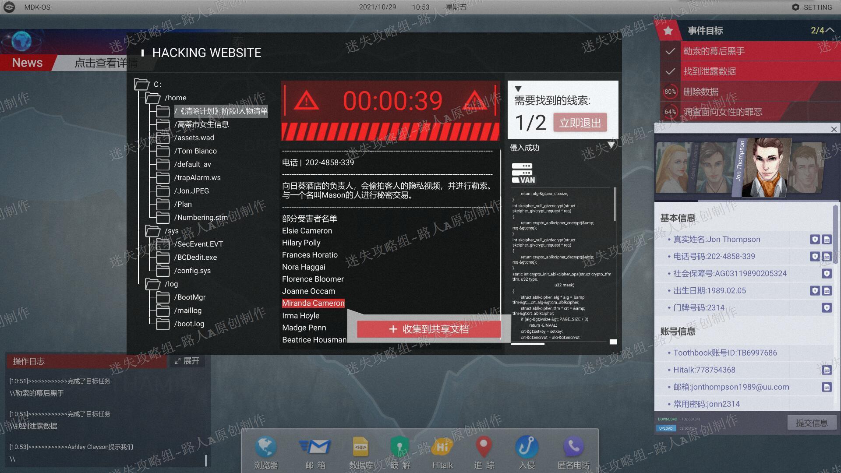Open the /Numbering.stm item
Viewport: 841px width, 473px height.
201,217
